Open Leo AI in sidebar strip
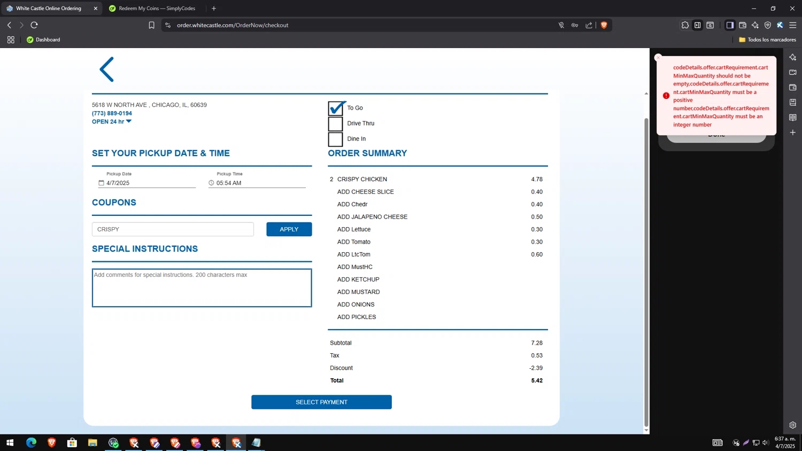 click(x=793, y=57)
